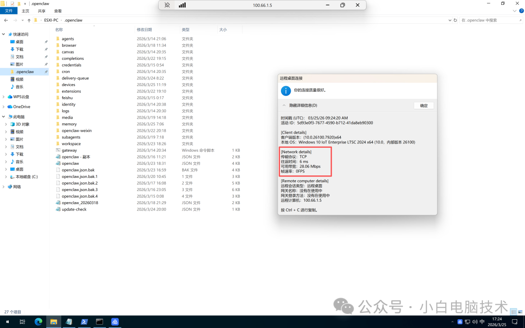This screenshot has width=525, height=328.
Task: Click the up-one-level arrow
Action: point(29,20)
